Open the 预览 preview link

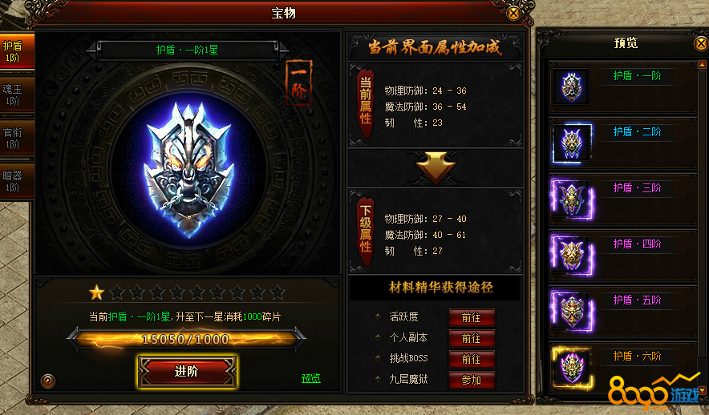point(310,378)
